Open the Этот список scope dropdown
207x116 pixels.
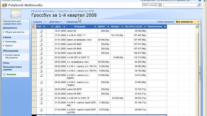(160, 5)
